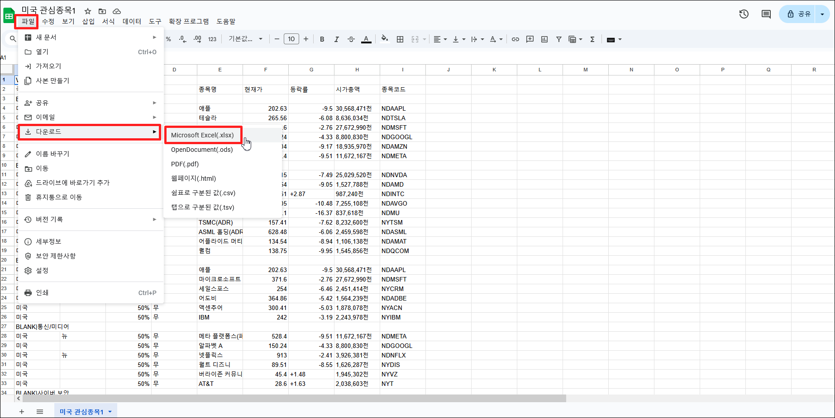Open font family dropdown
The width and height of the screenshot is (835, 418).
[x=245, y=39]
